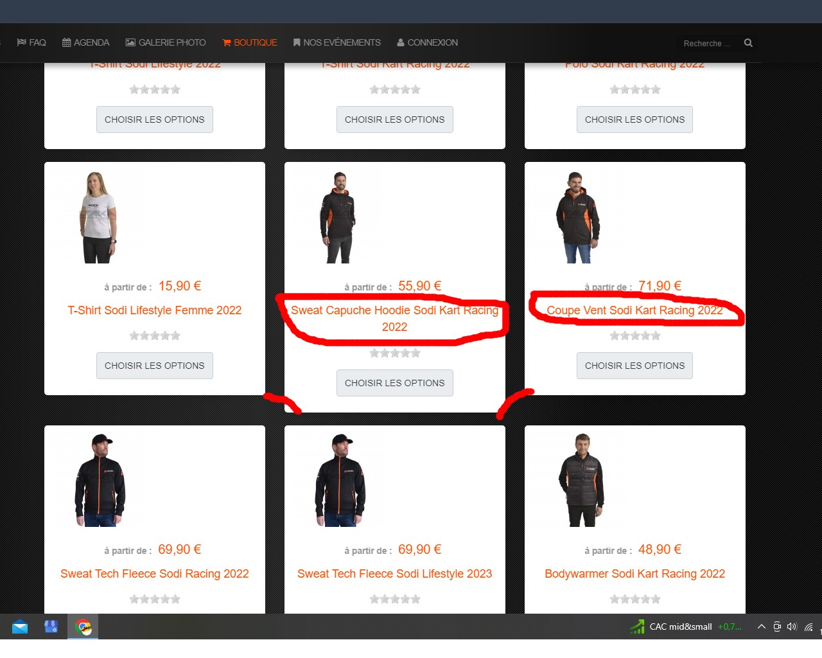
Task: Focus the Recherche search field
Action: (x=708, y=44)
